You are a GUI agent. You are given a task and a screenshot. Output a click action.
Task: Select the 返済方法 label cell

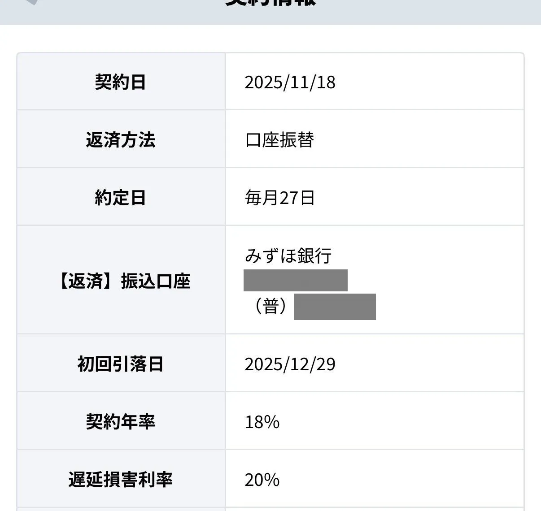(121, 140)
